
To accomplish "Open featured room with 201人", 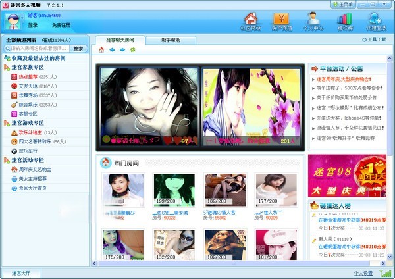I will point(251,107).
